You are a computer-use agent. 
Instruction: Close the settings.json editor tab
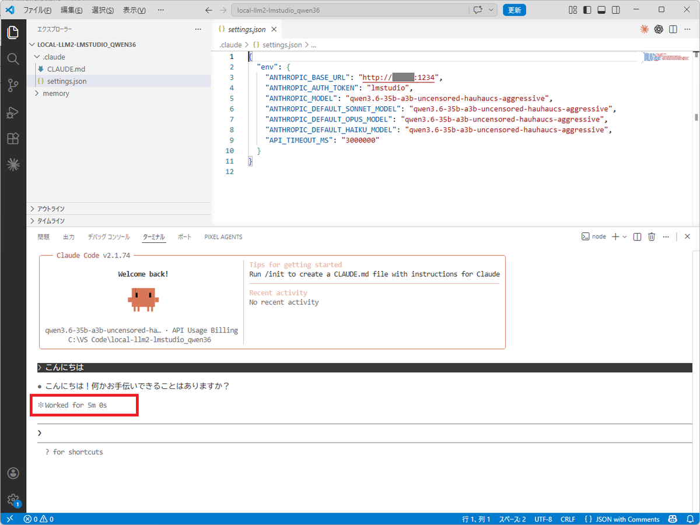275,29
